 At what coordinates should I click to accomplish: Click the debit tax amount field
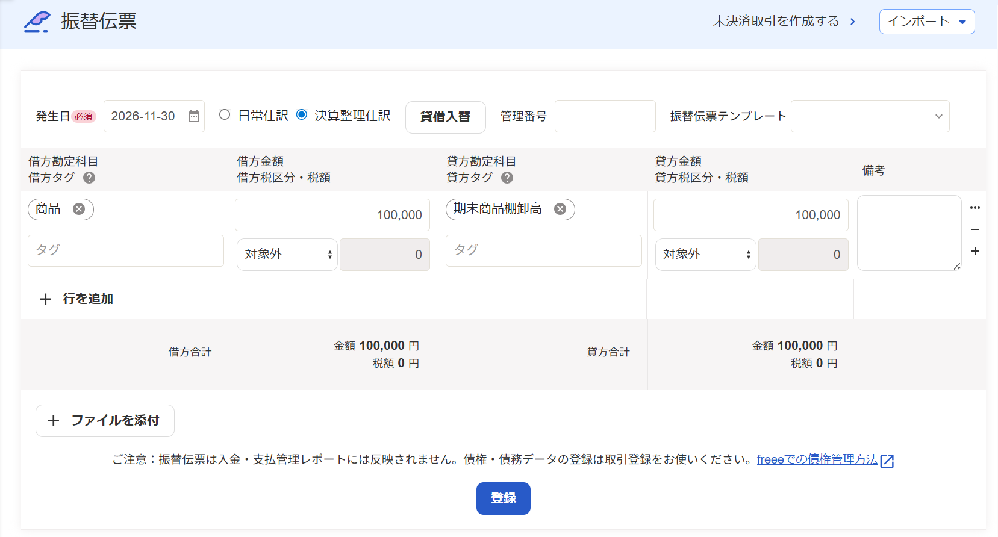(385, 255)
